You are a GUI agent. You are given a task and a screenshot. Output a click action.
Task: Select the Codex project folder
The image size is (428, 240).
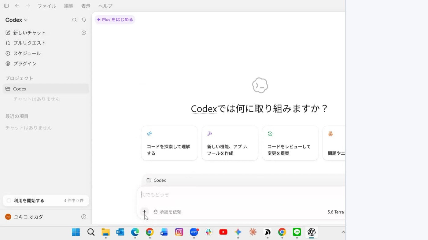[x=46, y=89]
